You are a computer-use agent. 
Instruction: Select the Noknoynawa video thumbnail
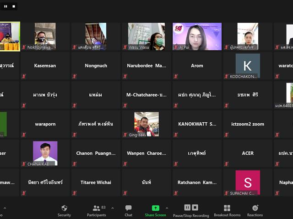point(45,36)
